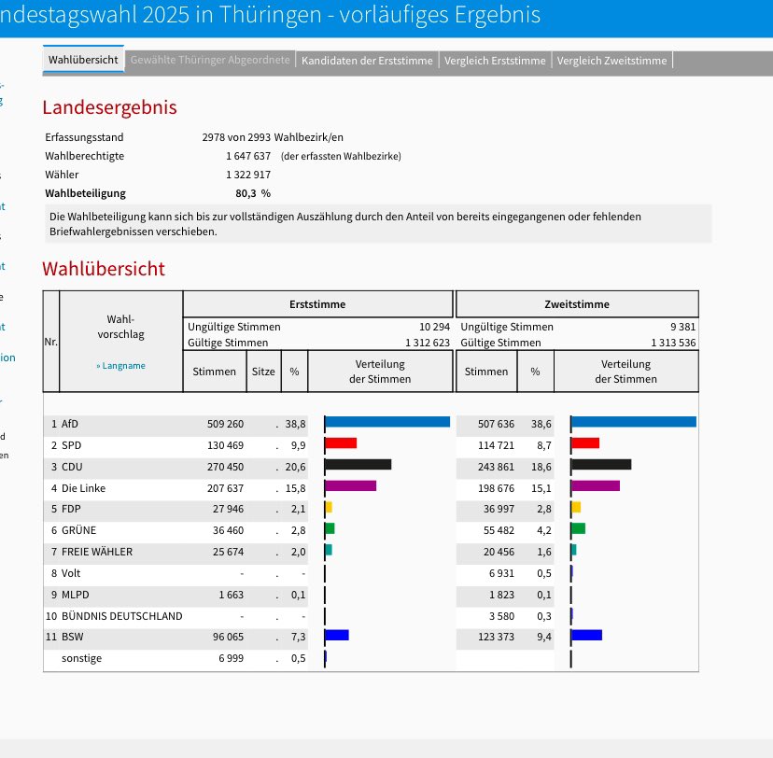Click AfD Zweitstimme count 507 636
The width and height of the screenshot is (773, 758).
click(496, 424)
